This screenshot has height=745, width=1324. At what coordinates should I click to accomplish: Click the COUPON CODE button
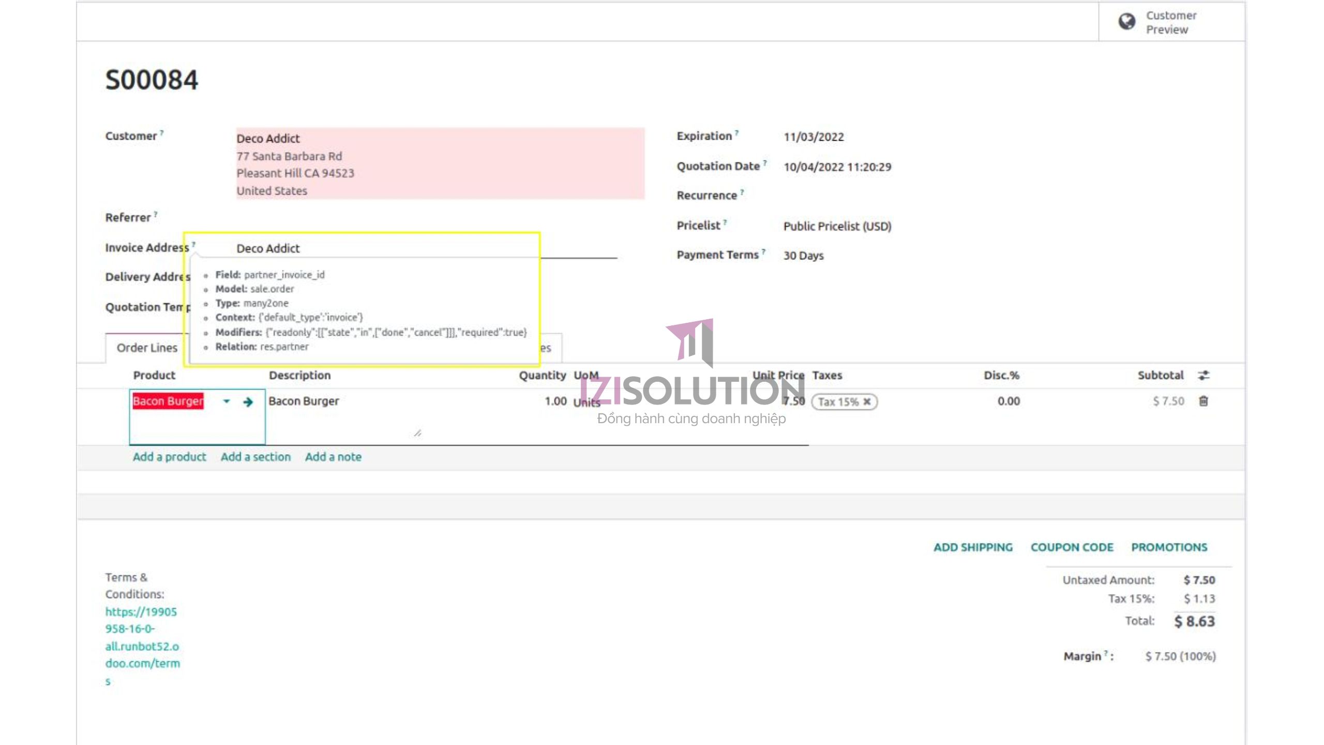(x=1072, y=547)
